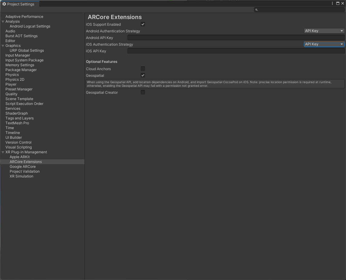Screen dimensions: 346x280
Task: Open Tags and Layers settings
Action: click(19, 119)
